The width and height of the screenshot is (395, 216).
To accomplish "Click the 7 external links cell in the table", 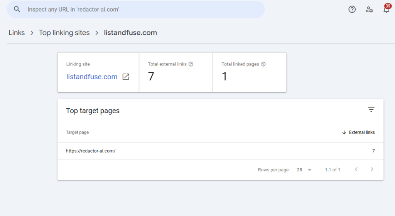I will 373,151.
